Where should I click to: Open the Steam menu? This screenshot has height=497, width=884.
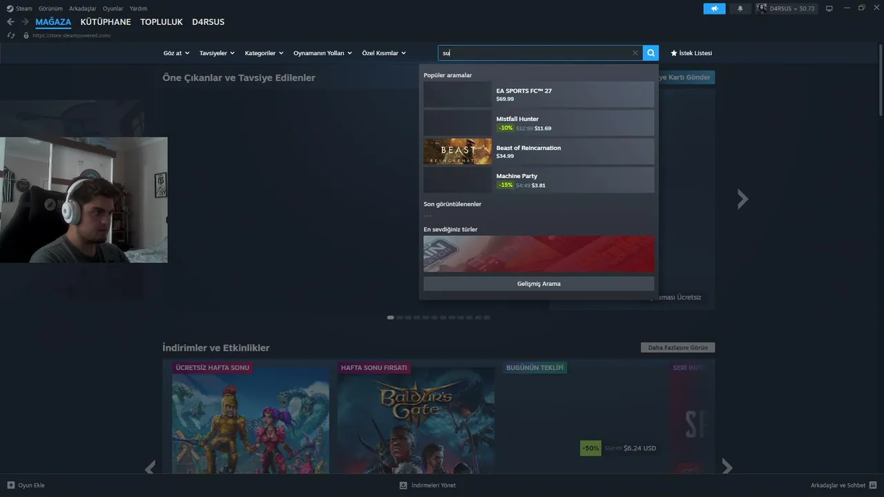(24, 8)
